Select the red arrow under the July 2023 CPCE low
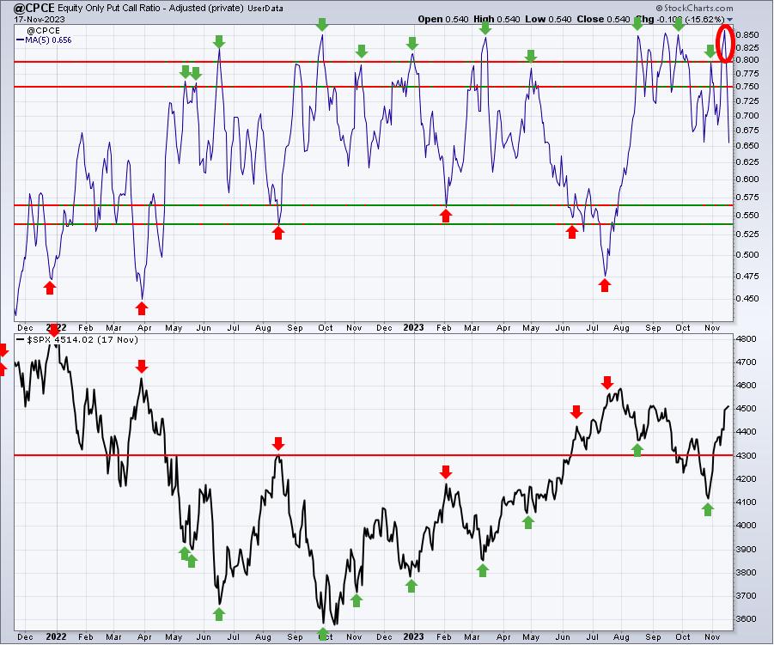Screen dimensions: 774x645 click(605, 285)
